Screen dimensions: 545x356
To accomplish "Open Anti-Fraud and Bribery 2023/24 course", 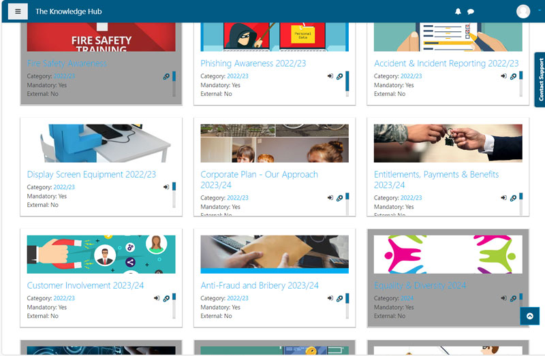I will coord(260,285).
